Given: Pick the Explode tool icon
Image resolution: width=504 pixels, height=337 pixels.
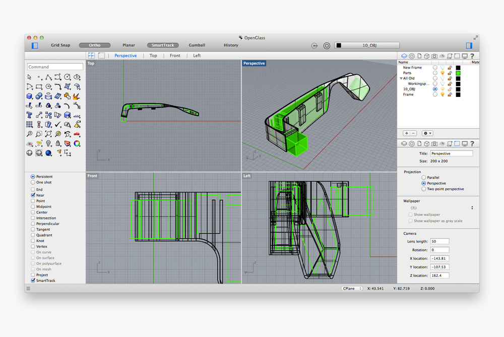Looking at the screenshot, I should click(x=77, y=96).
